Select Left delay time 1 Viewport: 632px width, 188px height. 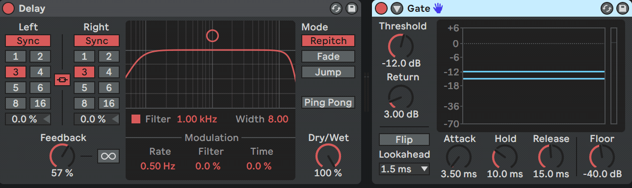pos(16,56)
